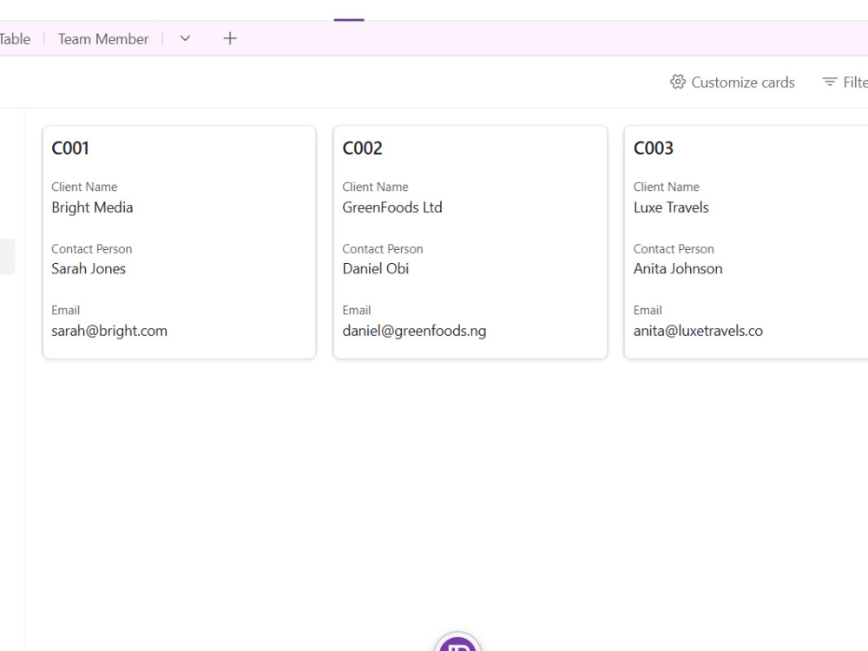
Task: Click the Customize cards gear icon
Action: (678, 82)
